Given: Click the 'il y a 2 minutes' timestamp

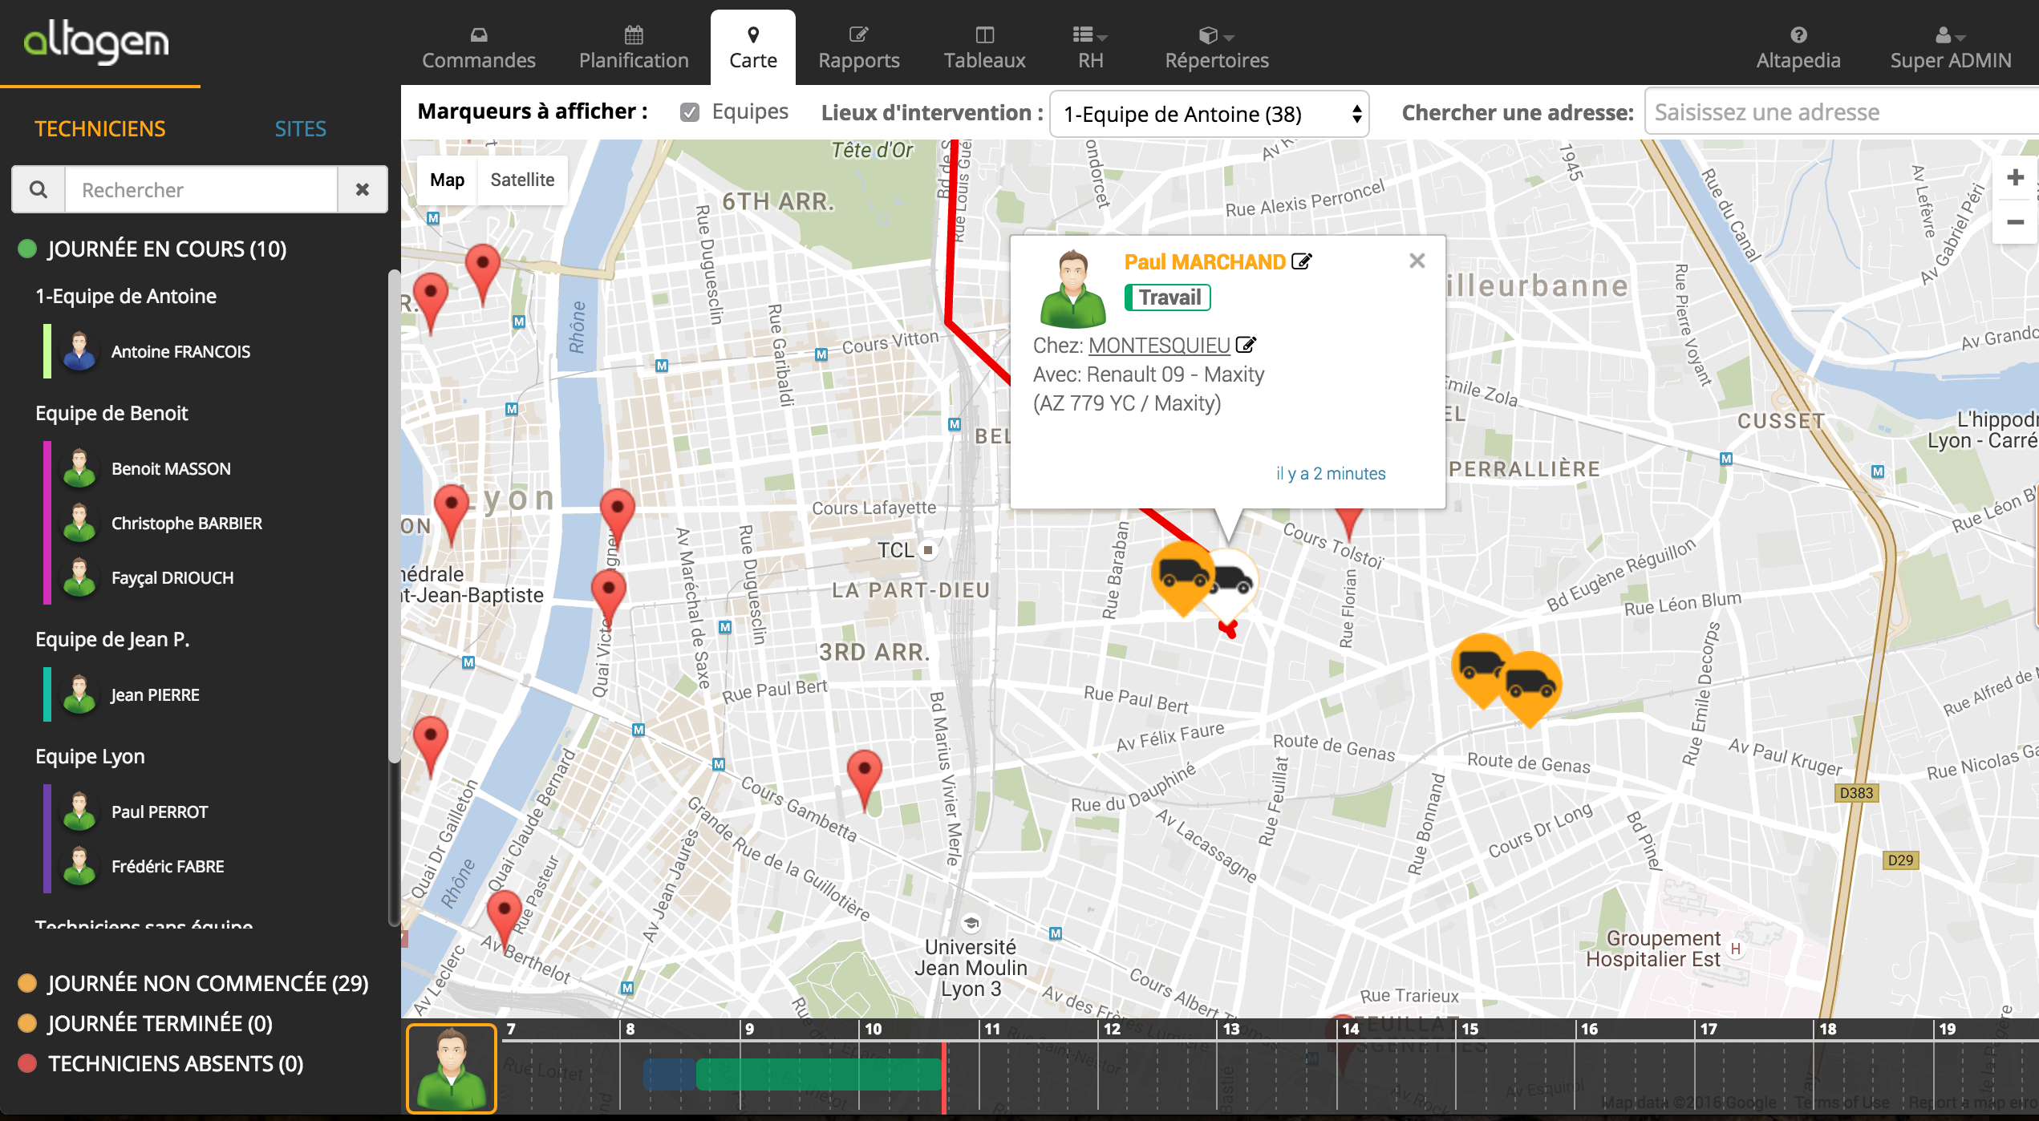Looking at the screenshot, I should point(1330,473).
